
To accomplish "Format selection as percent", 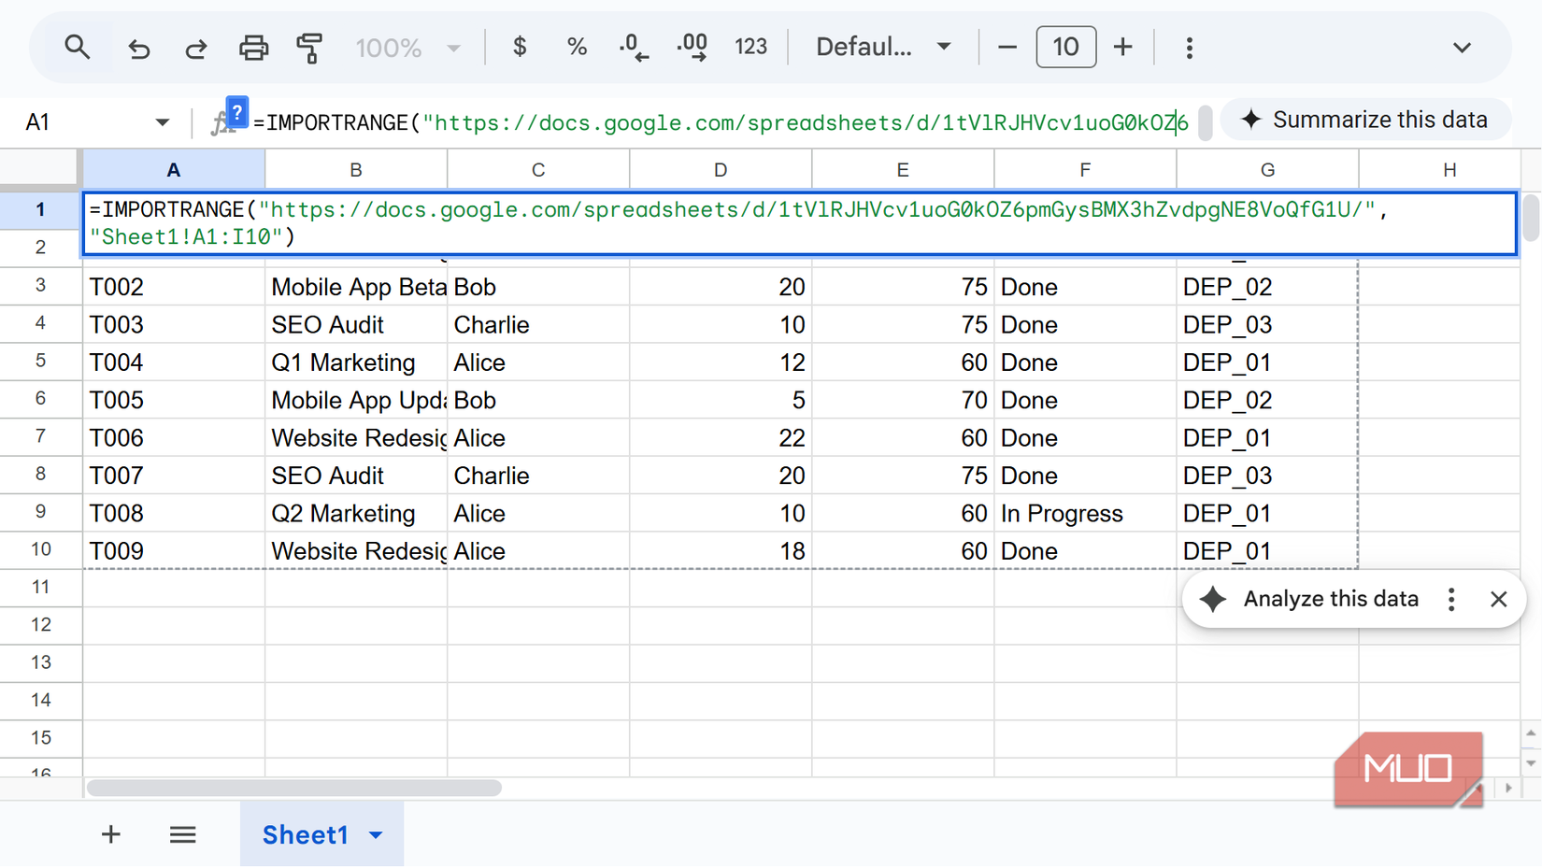I will pyautogui.click(x=577, y=47).
